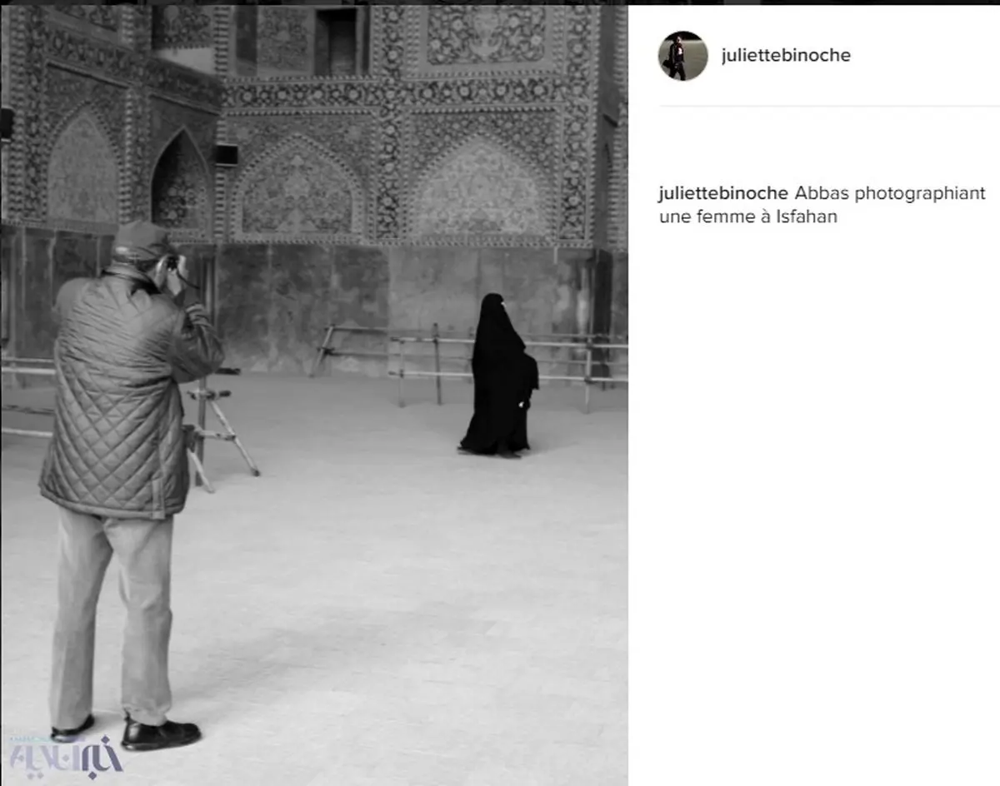Select the small speaker box on the wall
1000x786 pixels.
tap(225, 155)
